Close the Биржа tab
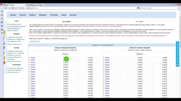This screenshot has height=101, width=181. coord(25,5)
